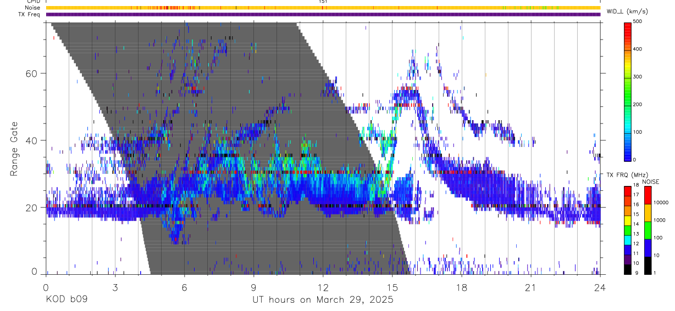Click the '9' TX frequency legend label
Viewport: 675px width, 311px height.
click(x=637, y=273)
